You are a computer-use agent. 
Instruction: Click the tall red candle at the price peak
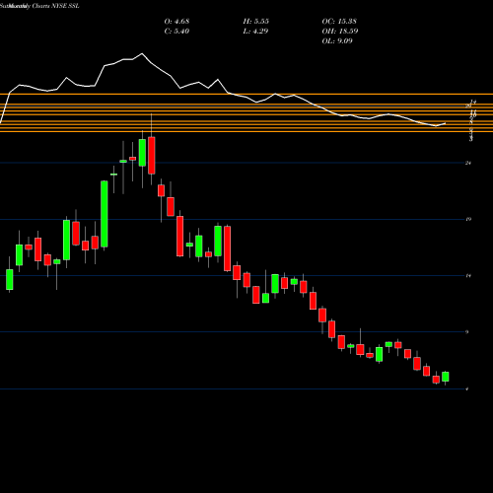point(152,155)
